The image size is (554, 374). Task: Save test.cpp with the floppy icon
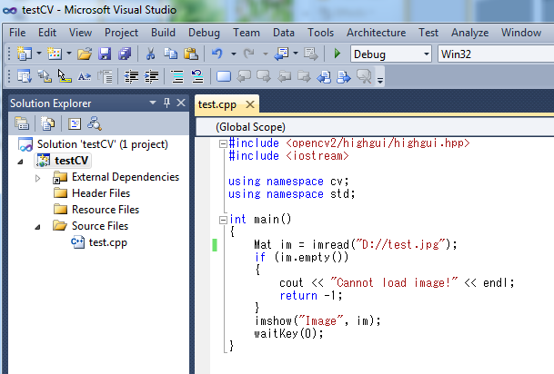coord(105,54)
